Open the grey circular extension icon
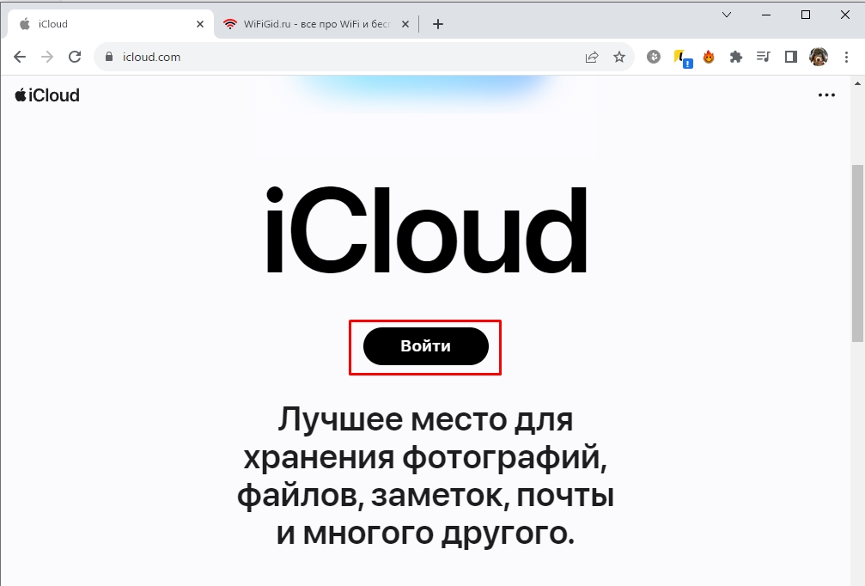Viewport: 865px width, 586px height. 653,57
